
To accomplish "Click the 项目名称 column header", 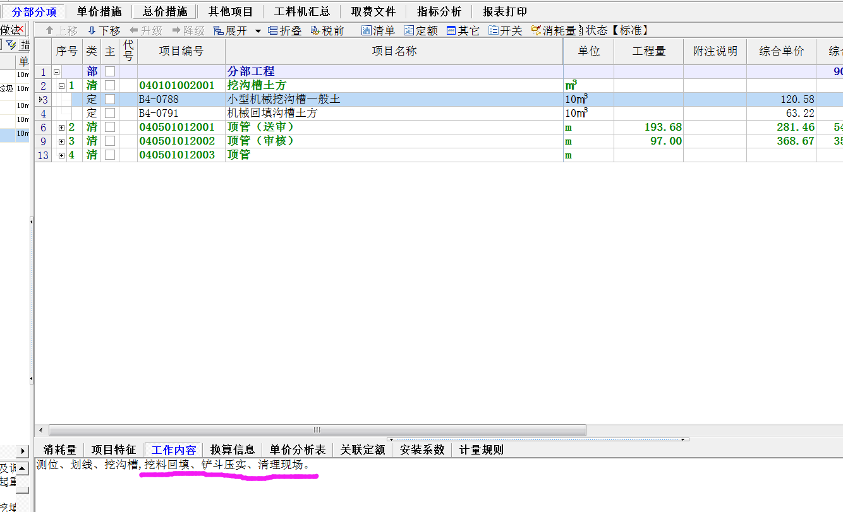I will (x=394, y=51).
